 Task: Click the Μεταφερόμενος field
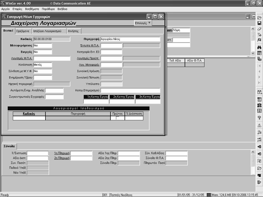point(43,45)
